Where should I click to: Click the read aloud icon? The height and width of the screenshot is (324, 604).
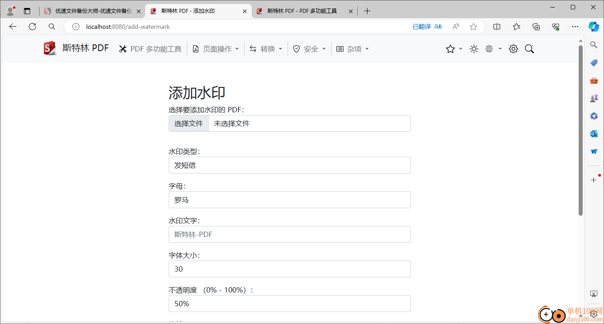pos(456,27)
